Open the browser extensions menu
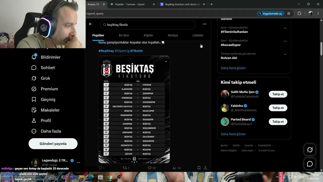 point(300,13)
